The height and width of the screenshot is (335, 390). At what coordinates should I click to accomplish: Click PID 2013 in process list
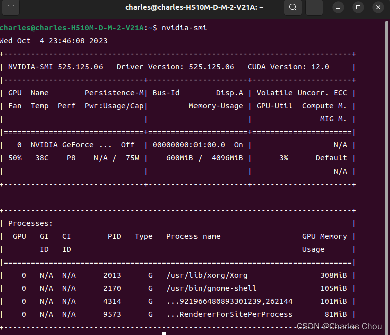112,275
